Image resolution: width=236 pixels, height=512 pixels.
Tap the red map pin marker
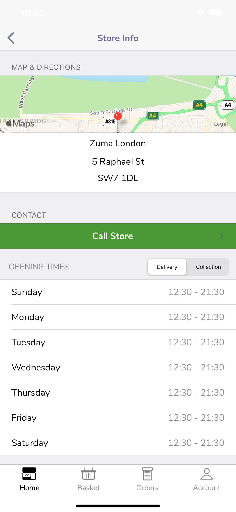point(118,116)
